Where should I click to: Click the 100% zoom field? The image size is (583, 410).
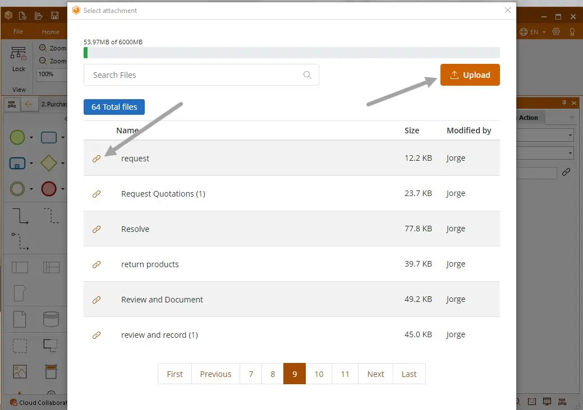coord(51,74)
